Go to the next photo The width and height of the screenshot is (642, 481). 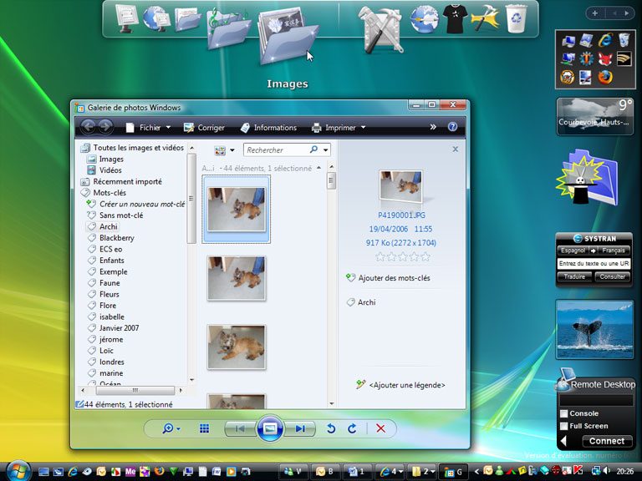(301, 428)
